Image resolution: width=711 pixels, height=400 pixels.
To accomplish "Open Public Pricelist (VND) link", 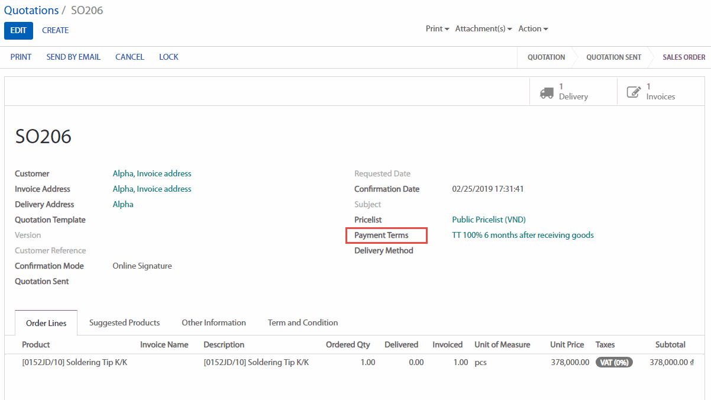I will tap(489, 220).
